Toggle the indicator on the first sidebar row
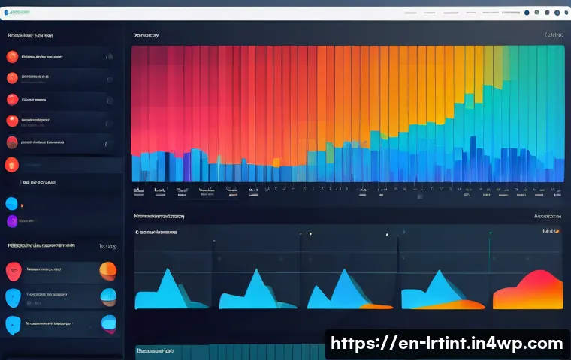The image size is (571, 360). coord(110,57)
